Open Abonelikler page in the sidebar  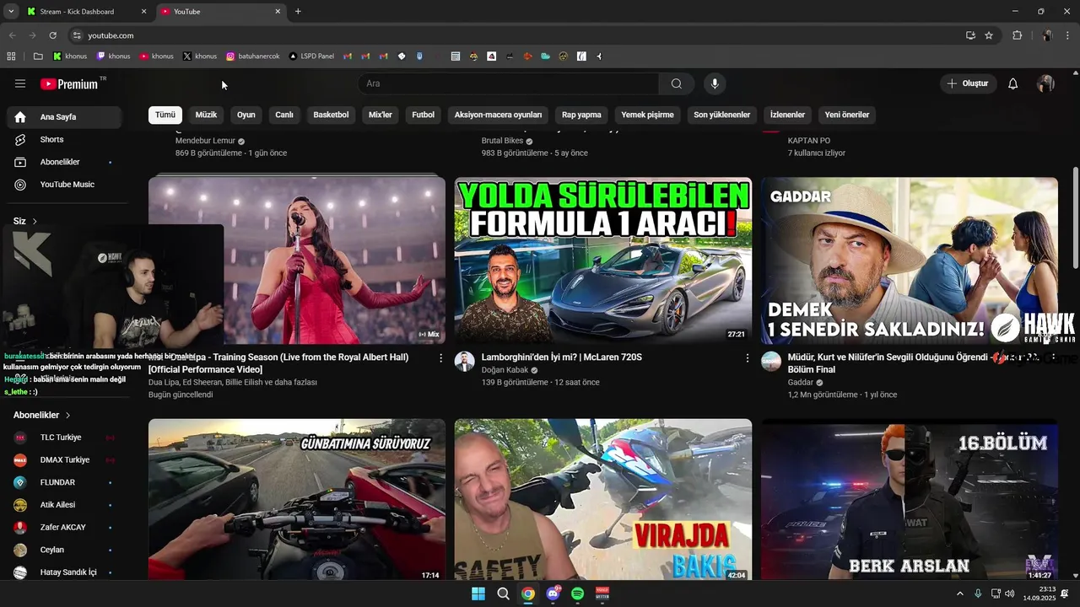(64, 162)
